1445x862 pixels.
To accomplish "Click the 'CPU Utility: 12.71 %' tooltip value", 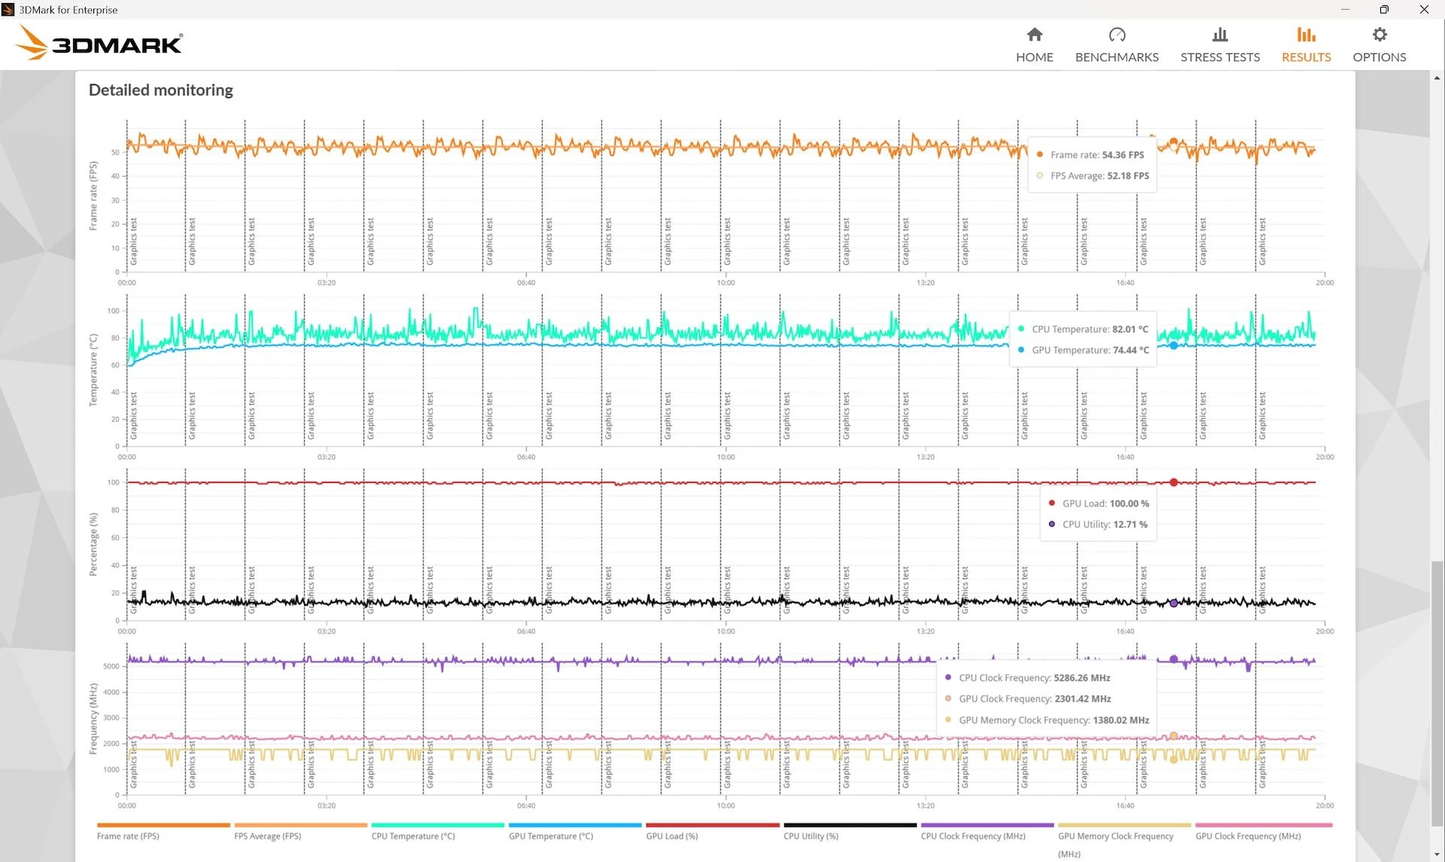I will pyautogui.click(x=1105, y=525).
